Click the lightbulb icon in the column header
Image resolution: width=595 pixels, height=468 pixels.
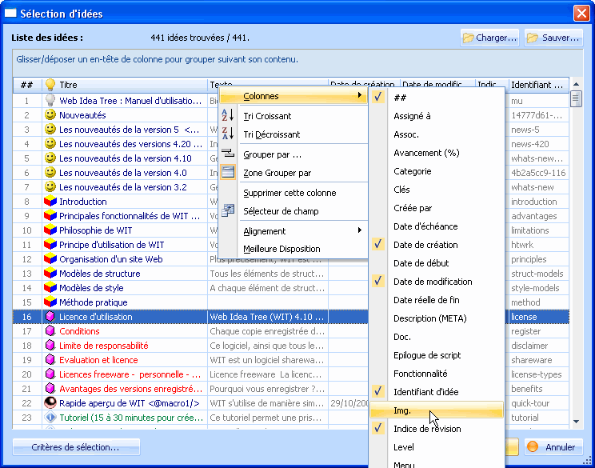[x=50, y=85]
